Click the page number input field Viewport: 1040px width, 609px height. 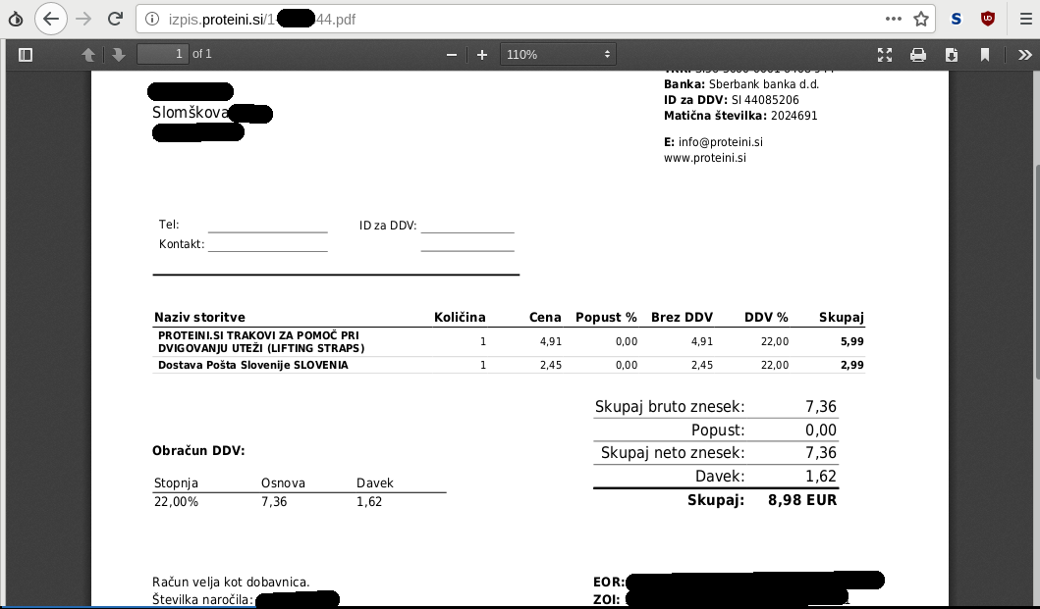click(x=162, y=54)
